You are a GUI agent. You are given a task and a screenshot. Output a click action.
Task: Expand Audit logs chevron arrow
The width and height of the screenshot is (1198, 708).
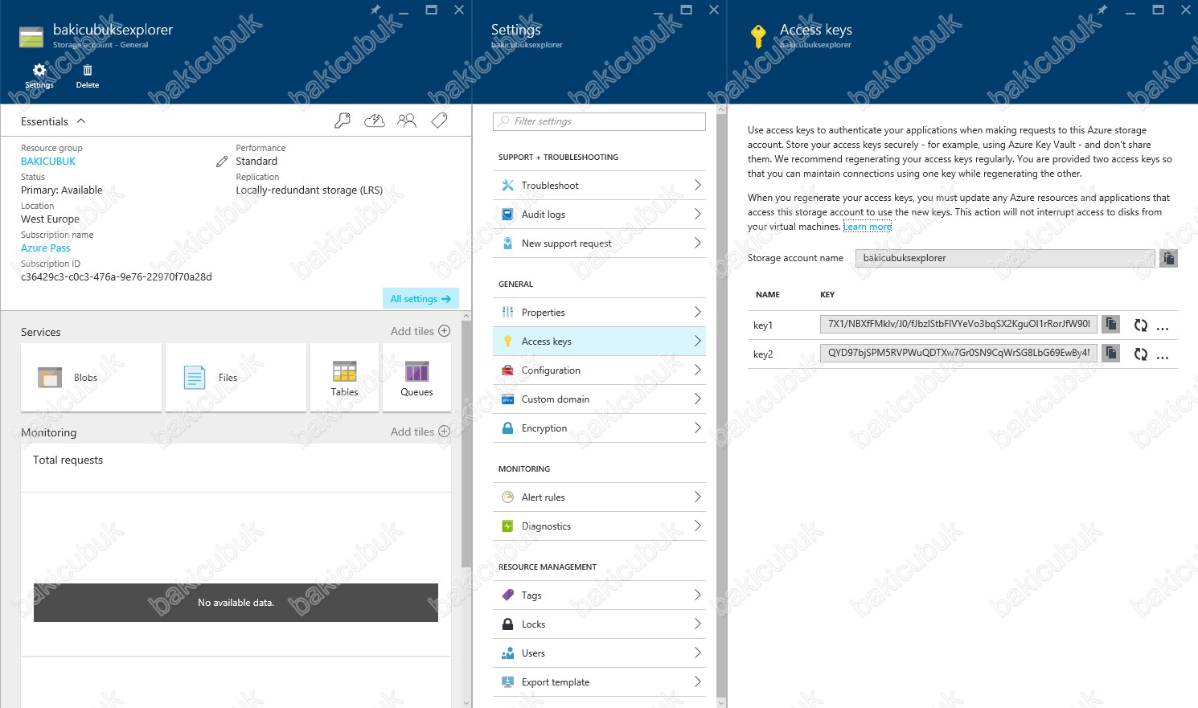pos(697,214)
